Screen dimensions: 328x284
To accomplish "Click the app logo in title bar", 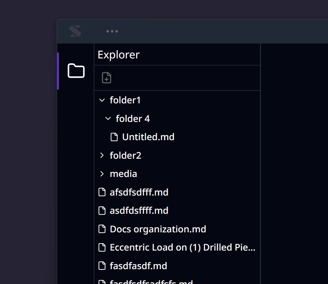I will click(x=75, y=31).
